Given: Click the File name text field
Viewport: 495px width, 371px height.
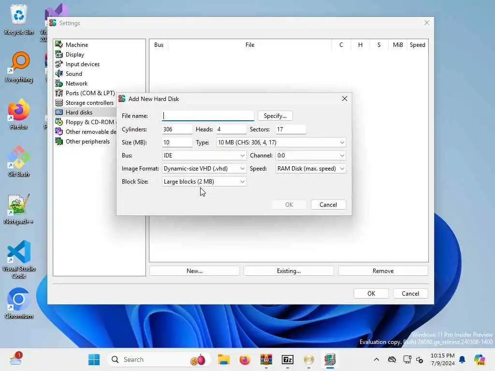Looking at the screenshot, I should click(x=208, y=116).
